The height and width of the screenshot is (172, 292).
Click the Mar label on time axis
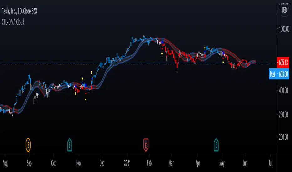[x=171, y=163]
